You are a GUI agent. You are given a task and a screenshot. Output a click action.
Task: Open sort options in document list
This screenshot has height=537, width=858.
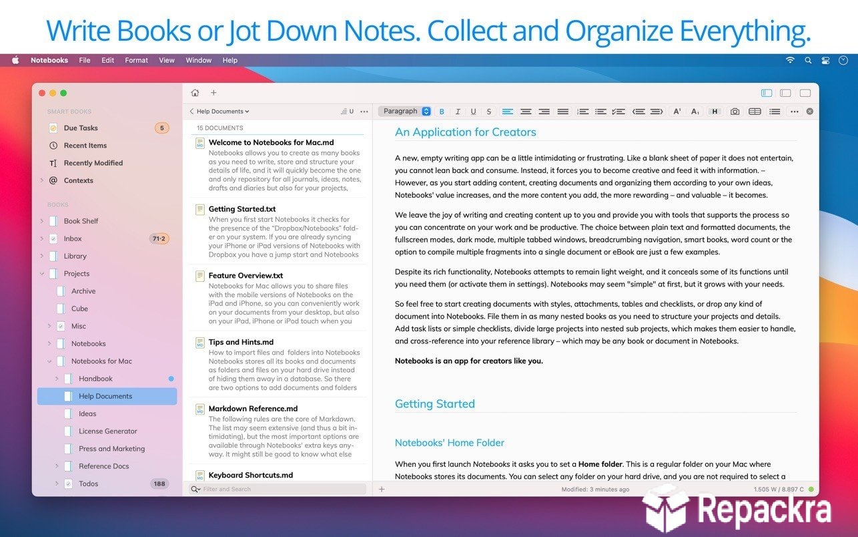click(348, 112)
